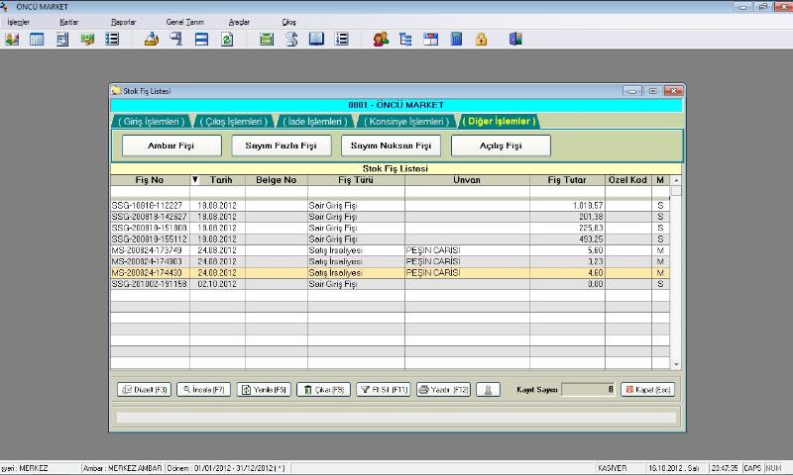The image size is (793, 475).
Task: Click the amount 1.018,57 cell
Action: click(x=567, y=206)
